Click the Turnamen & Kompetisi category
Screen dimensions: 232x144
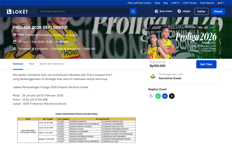[33, 48]
